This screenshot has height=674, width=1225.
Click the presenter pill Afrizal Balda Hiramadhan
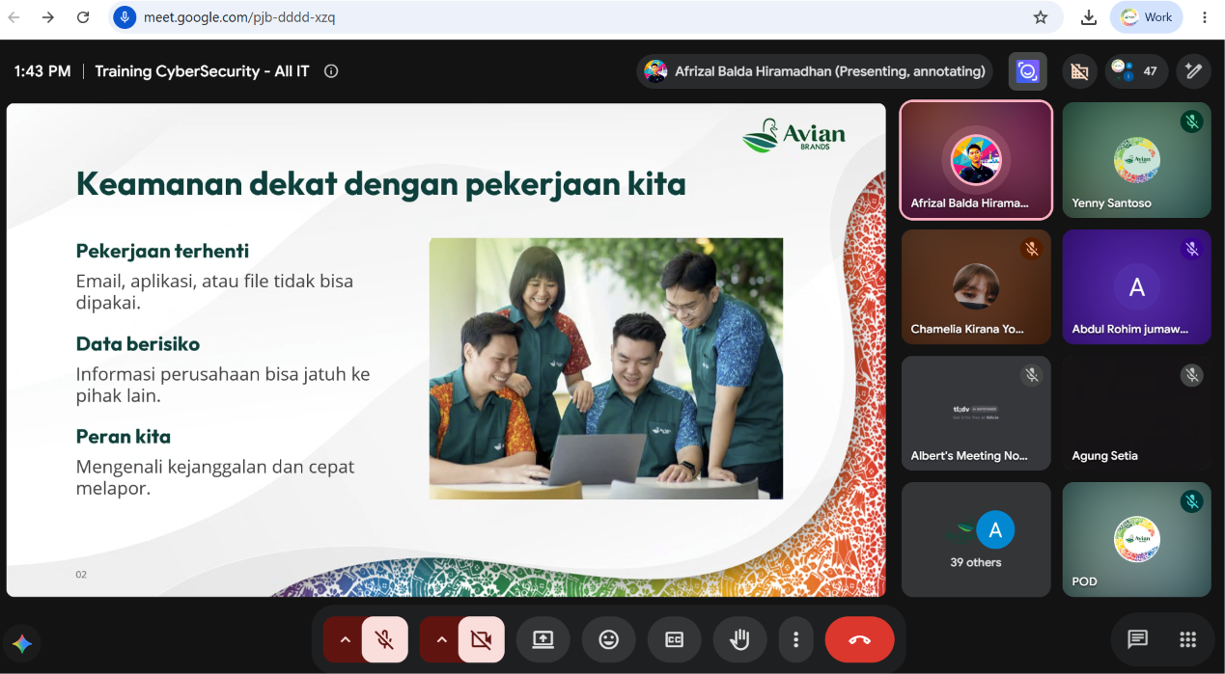pyautogui.click(x=815, y=70)
